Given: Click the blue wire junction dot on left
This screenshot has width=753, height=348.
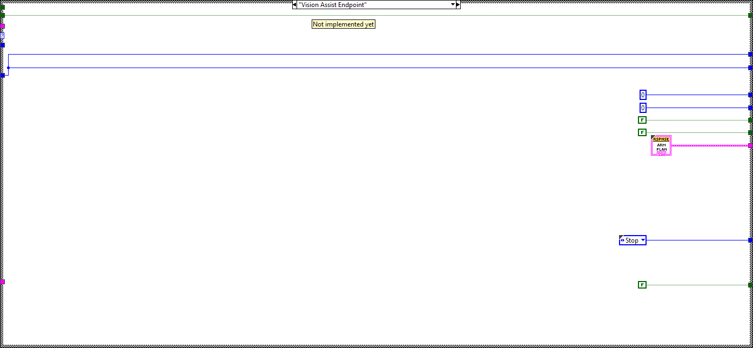Looking at the screenshot, I should click(8, 68).
